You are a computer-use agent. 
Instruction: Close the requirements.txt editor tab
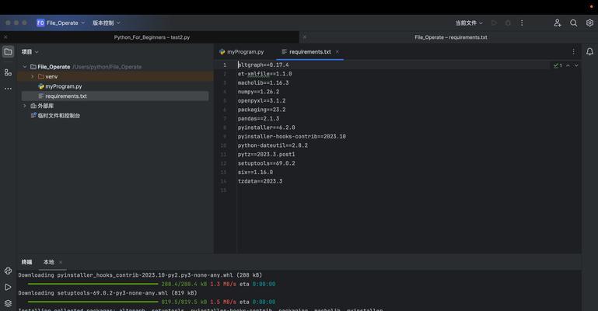[x=337, y=52]
